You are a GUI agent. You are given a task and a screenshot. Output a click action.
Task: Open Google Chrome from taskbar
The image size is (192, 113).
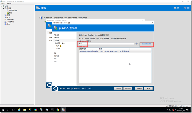tap(58, 110)
